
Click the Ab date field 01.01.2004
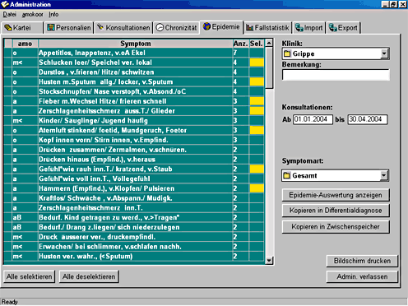click(x=313, y=119)
